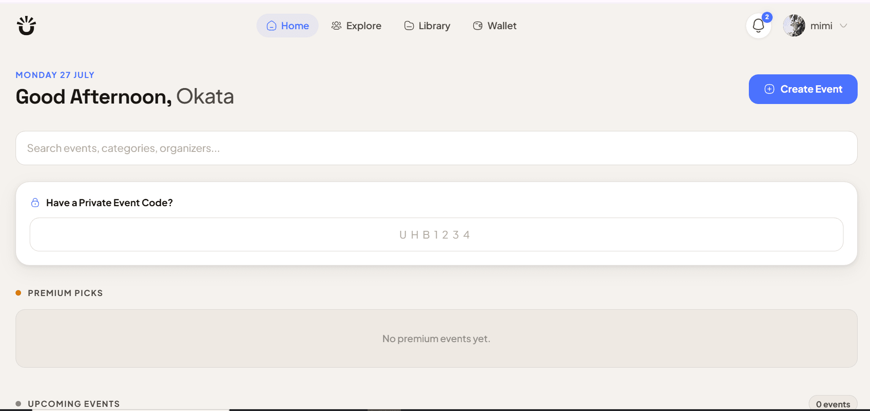
Task: Go to the Explore tab
Action: click(x=357, y=26)
